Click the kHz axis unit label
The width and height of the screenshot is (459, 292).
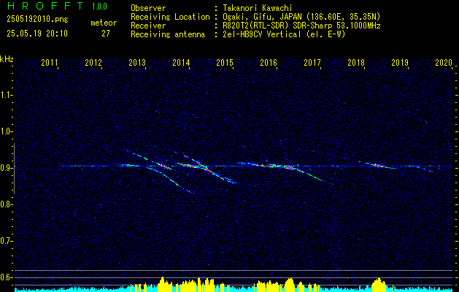point(7,59)
